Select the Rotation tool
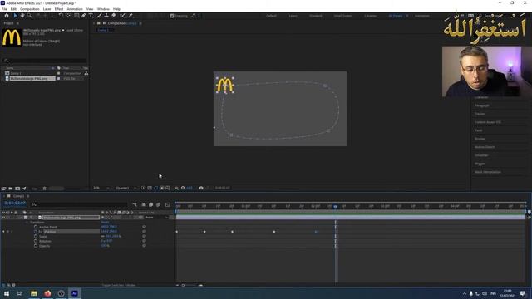Screen dimensions: 532x299 pos(61,16)
